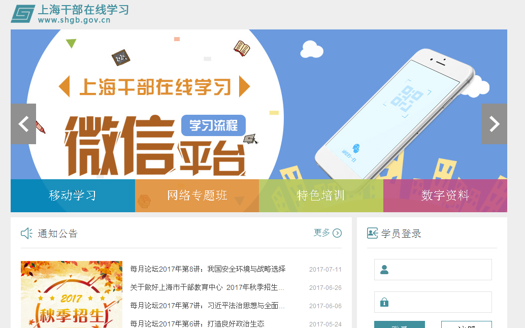Viewport: 525px width, 328px height.
Task: Open 每月论坛2017年第7讲 习近平法治思想 link
Action: click(x=207, y=306)
